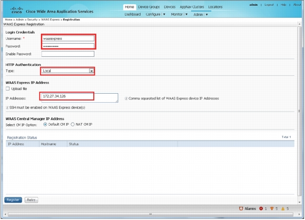Expand the Monitor menu arrow
This screenshot has width=305, height=220.
coord(186,14)
